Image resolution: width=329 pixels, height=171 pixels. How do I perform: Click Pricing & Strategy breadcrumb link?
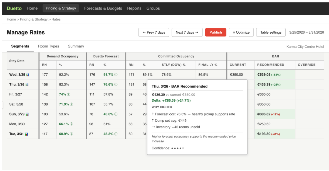[x=34, y=19]
